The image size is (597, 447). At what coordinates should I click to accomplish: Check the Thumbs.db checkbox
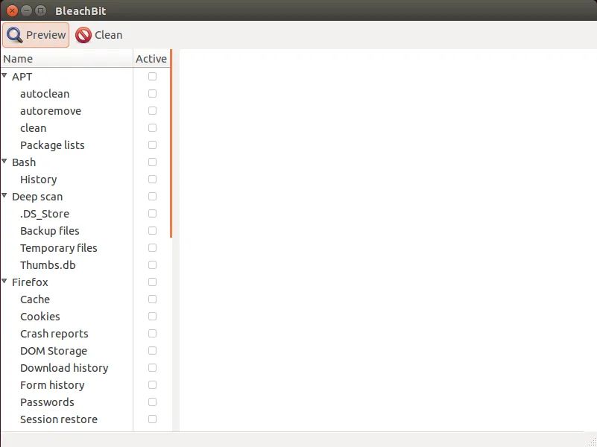(x=152, y=264)
